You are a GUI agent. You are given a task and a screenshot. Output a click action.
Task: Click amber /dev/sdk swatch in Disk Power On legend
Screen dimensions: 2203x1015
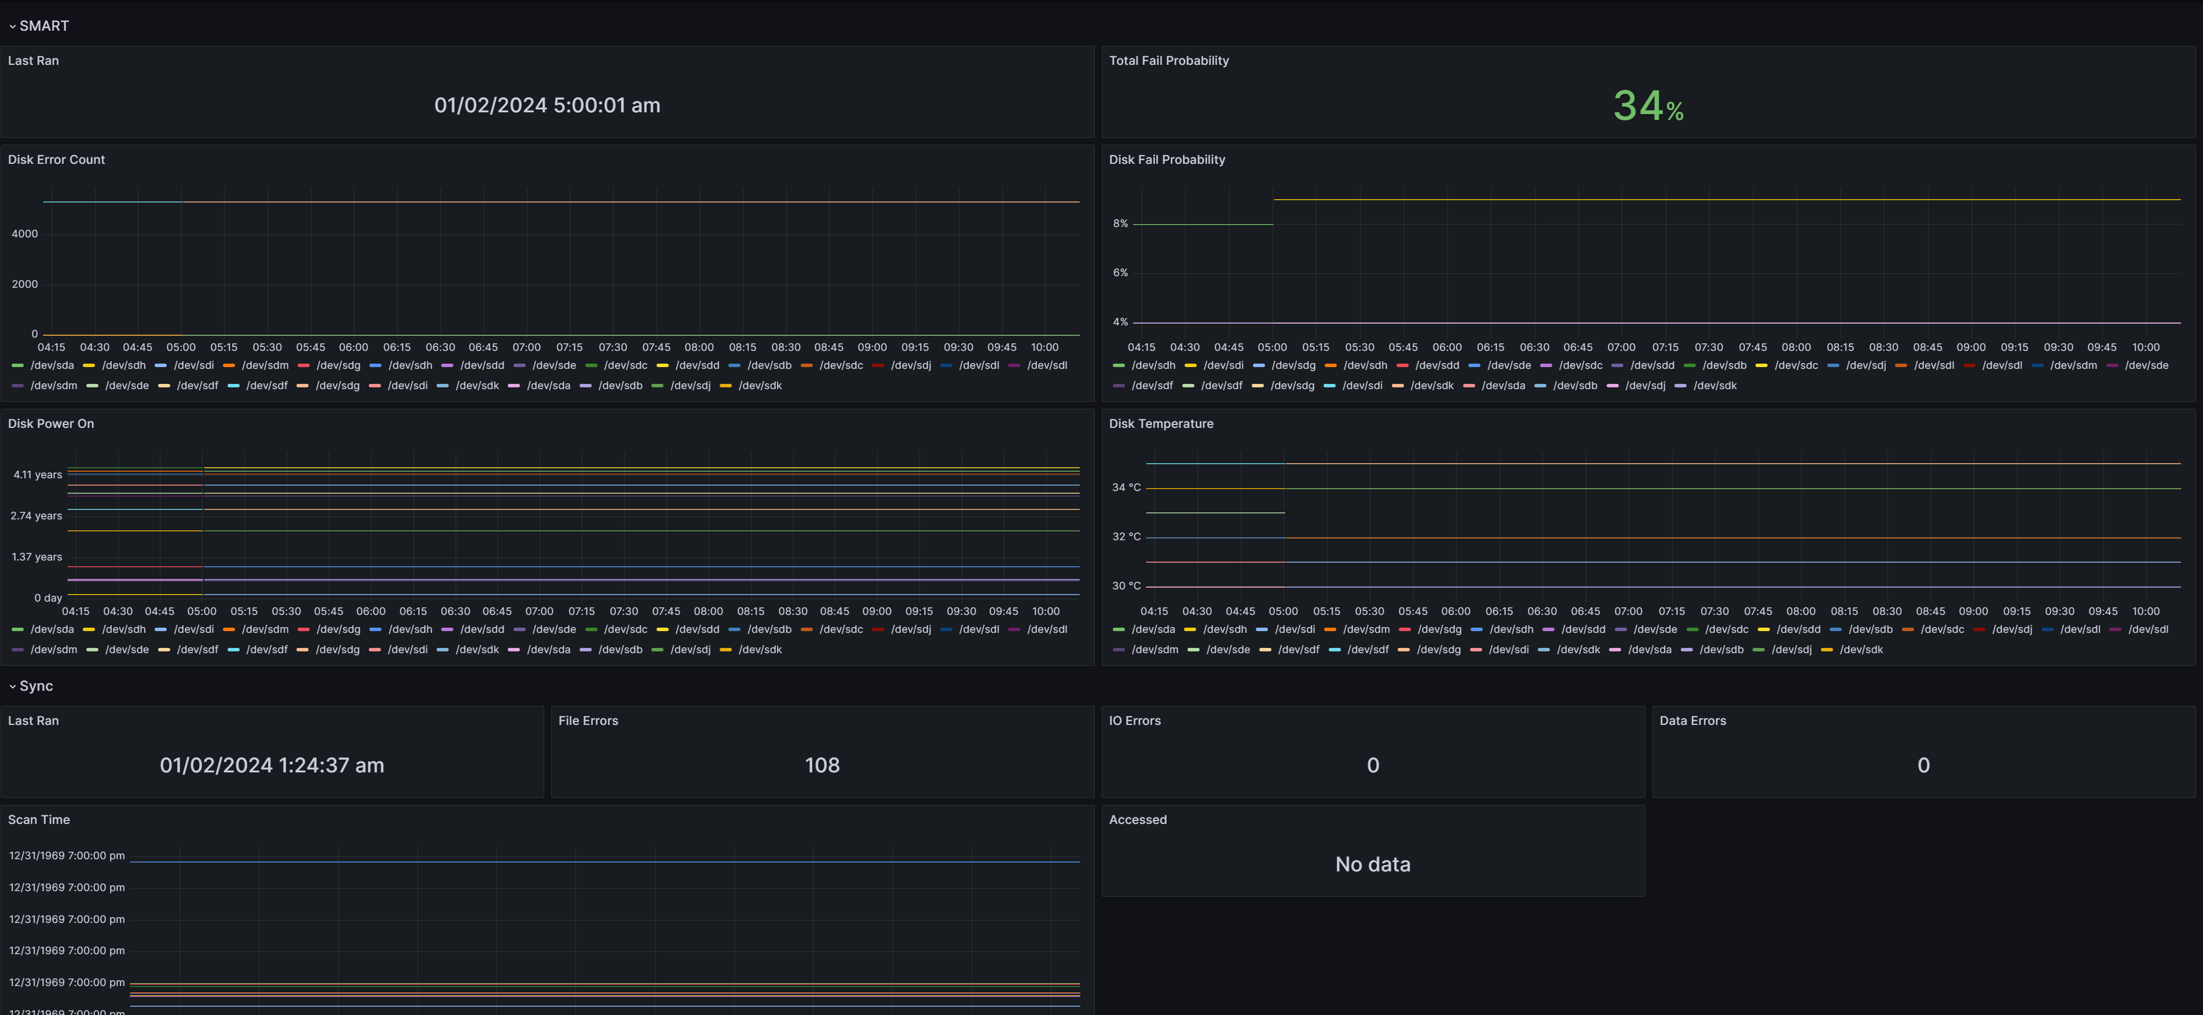725,650
